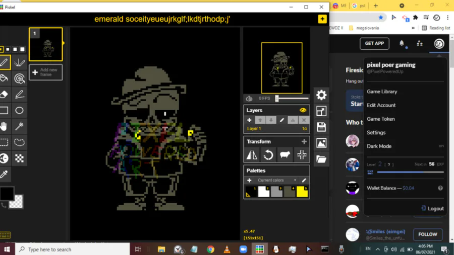Move Layer 1 down arrow
This screenshot has width=454, height=255.
271,120
